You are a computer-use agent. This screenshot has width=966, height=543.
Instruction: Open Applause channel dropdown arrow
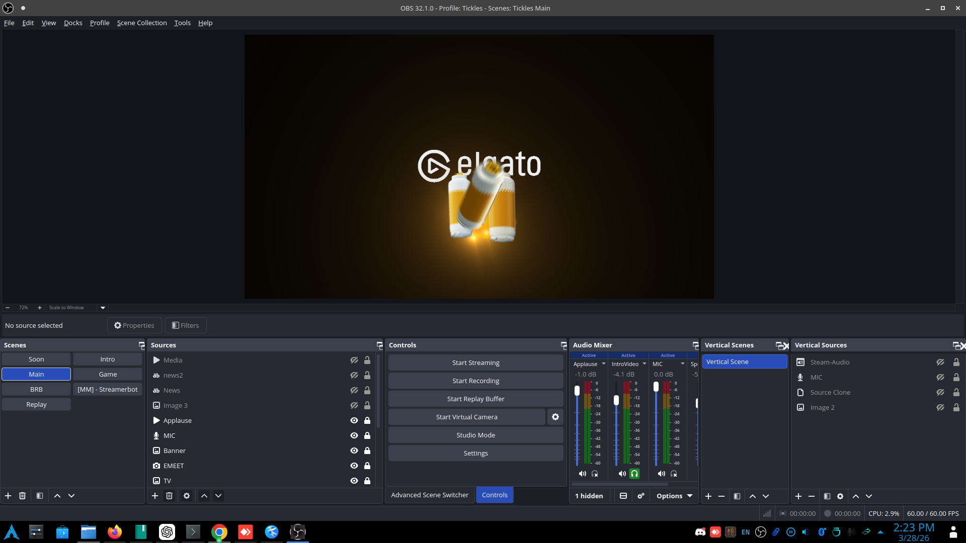point(604,364)
